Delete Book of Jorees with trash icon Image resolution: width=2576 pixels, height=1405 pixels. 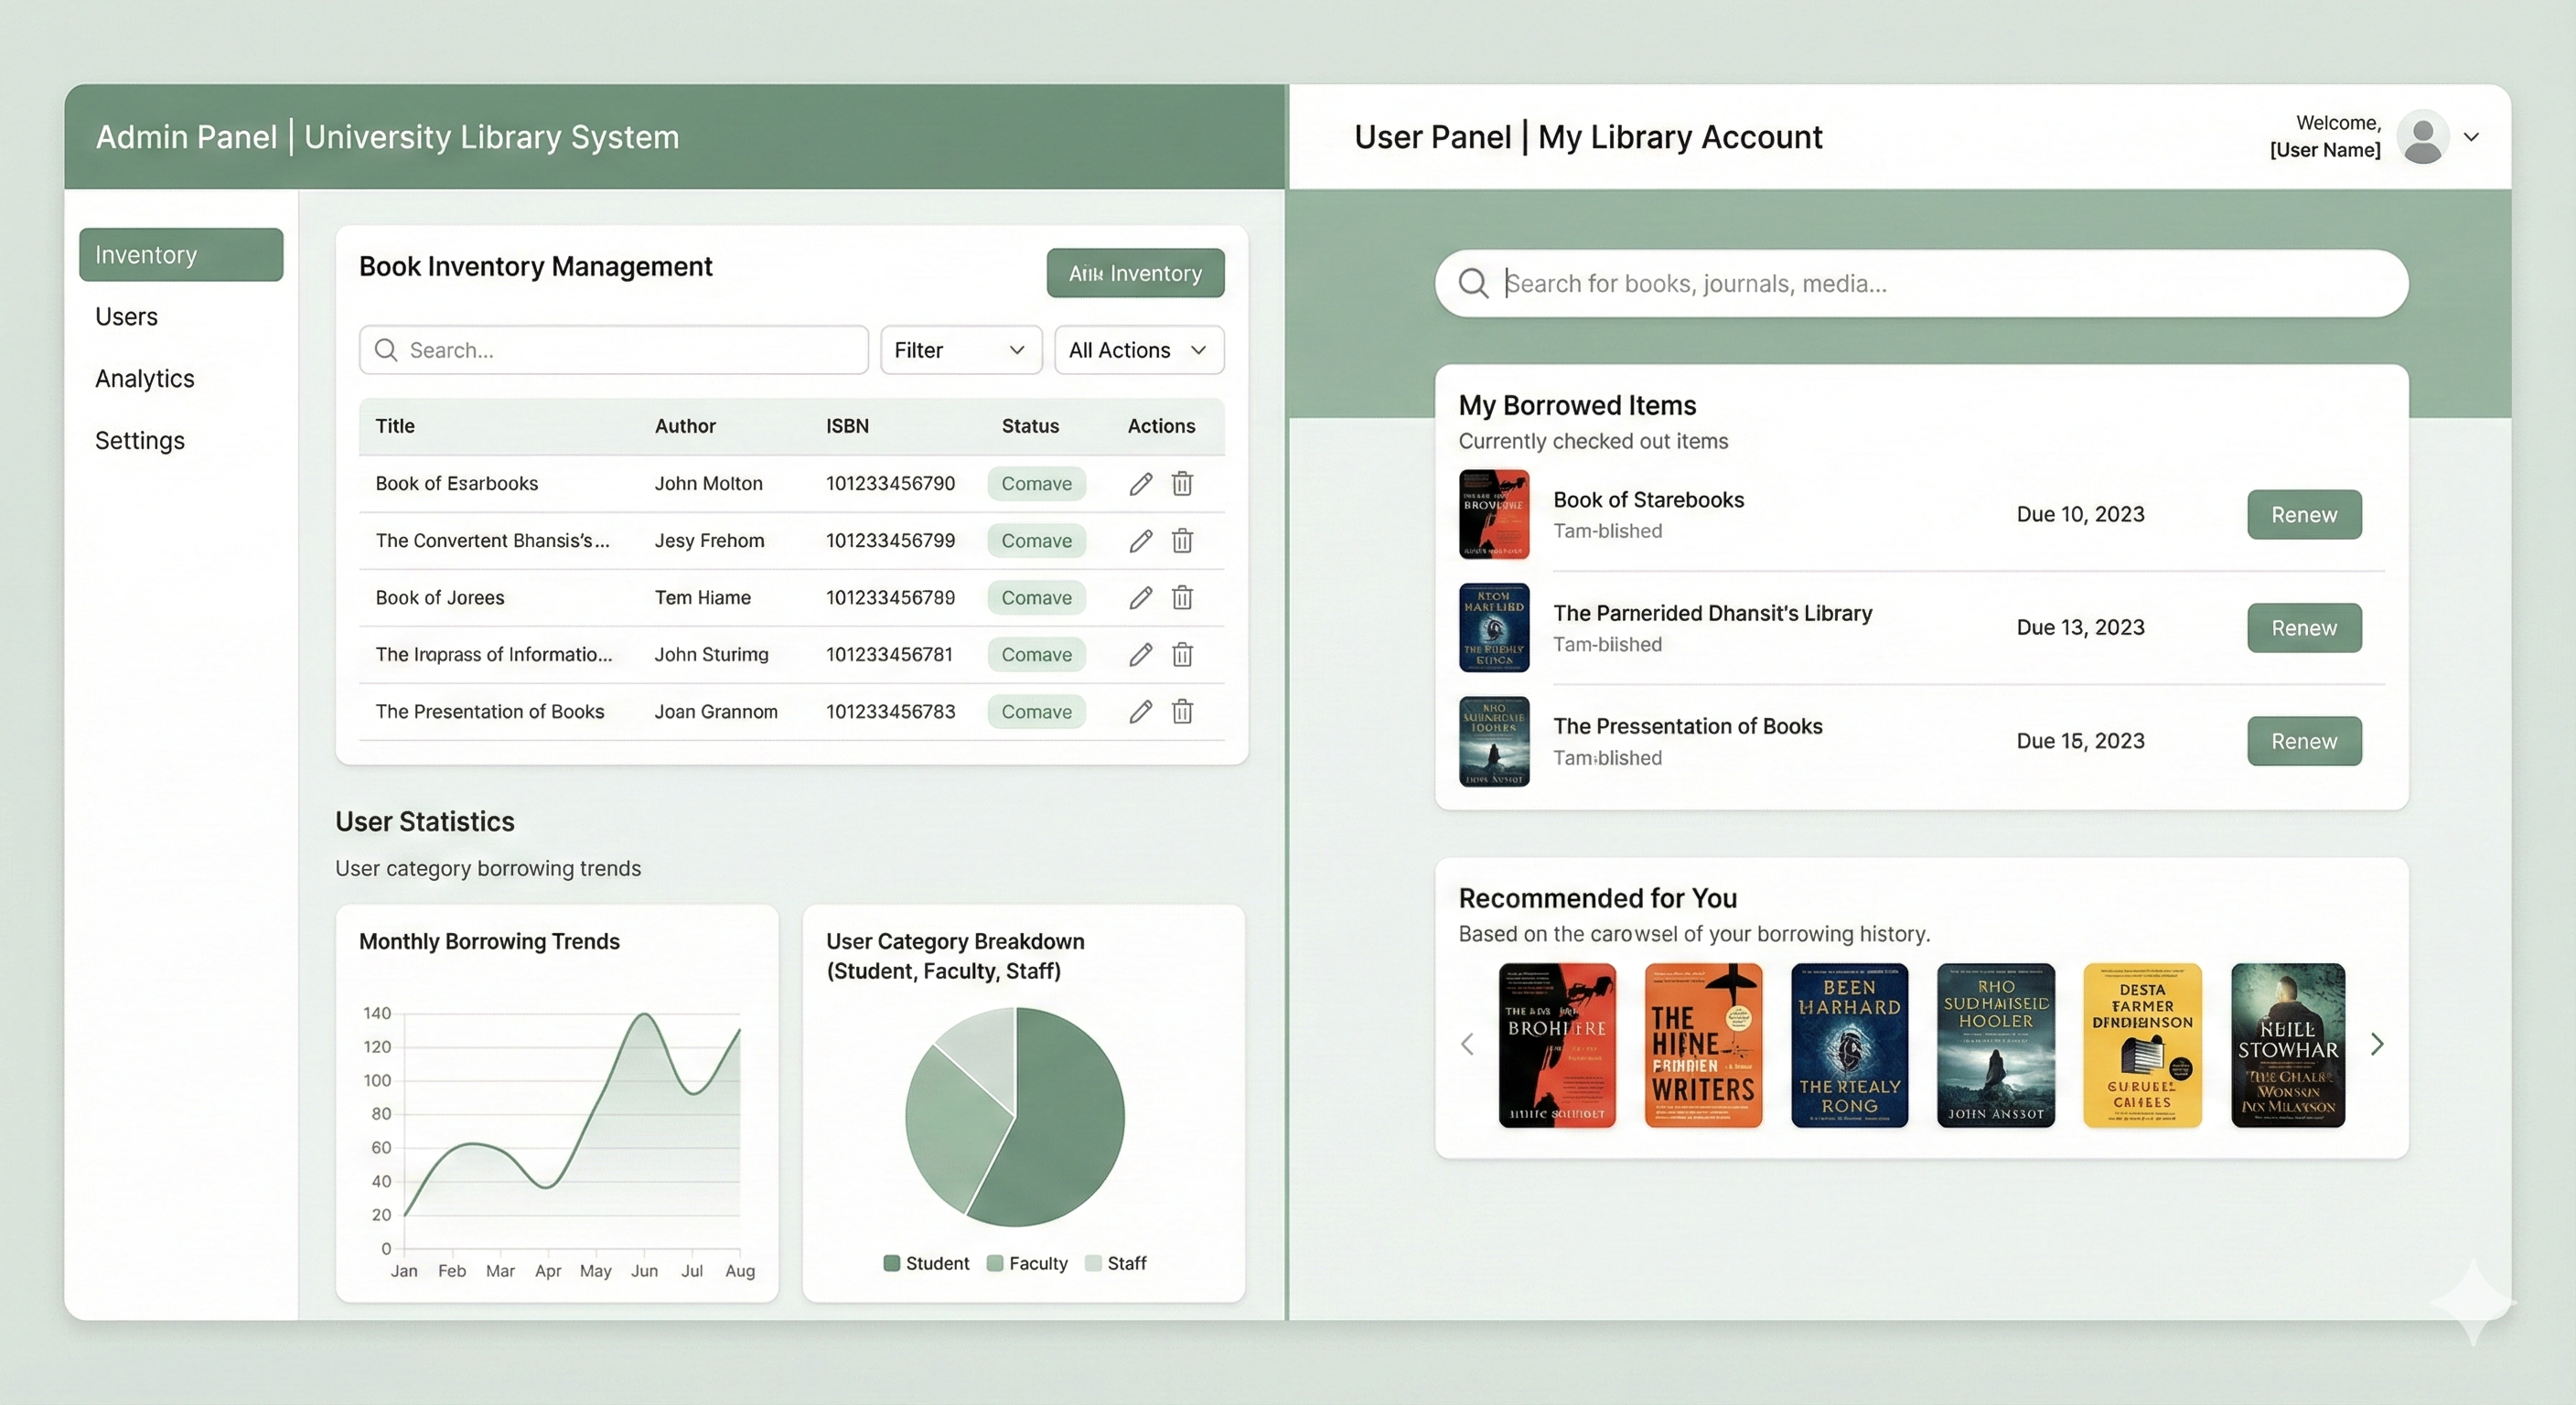[x=1182, y=598]
